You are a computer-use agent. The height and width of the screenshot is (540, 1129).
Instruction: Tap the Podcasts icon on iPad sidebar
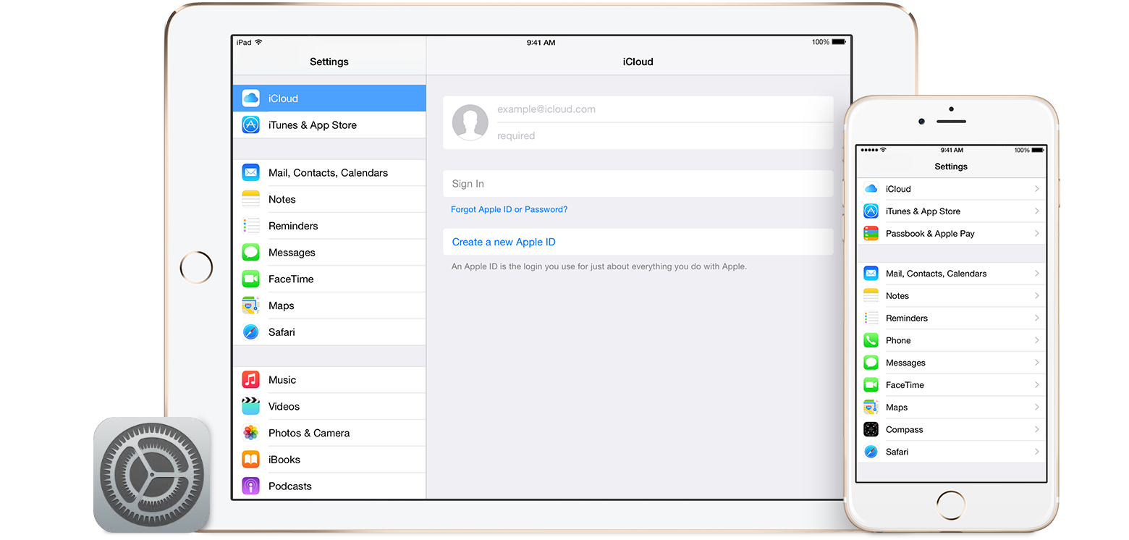(251, 486)
